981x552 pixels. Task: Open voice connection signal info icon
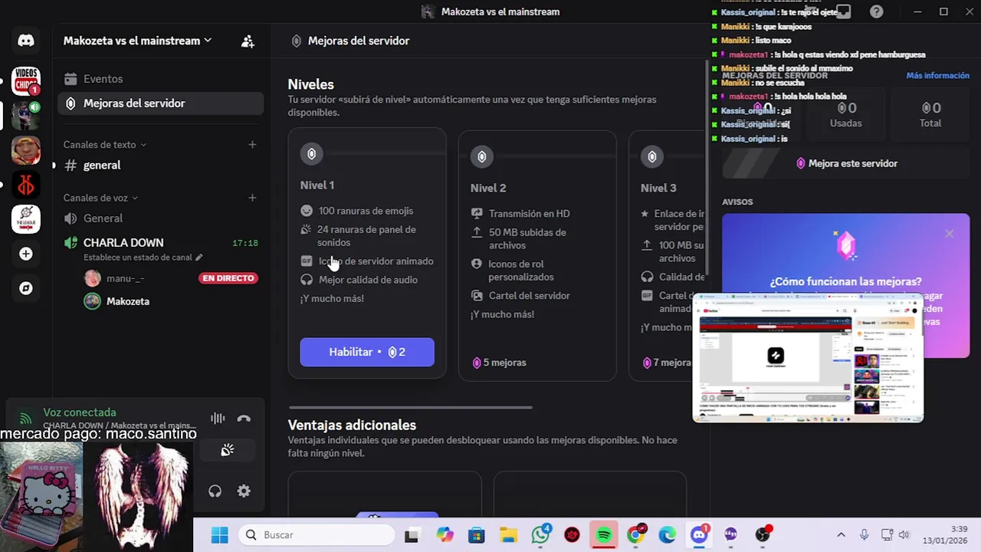point(26,419)
